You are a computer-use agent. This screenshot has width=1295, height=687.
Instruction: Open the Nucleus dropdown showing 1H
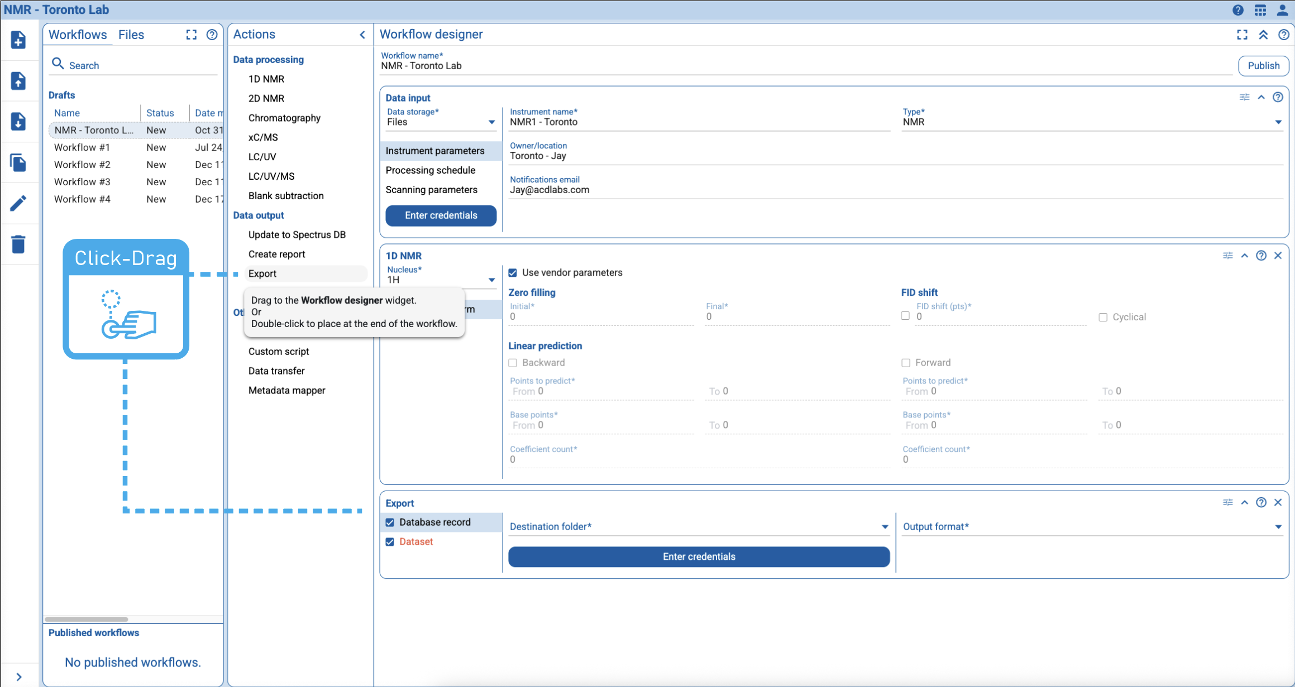491,280
